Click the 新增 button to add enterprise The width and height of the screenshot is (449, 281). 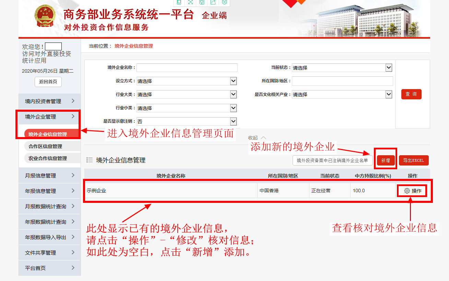386,160
